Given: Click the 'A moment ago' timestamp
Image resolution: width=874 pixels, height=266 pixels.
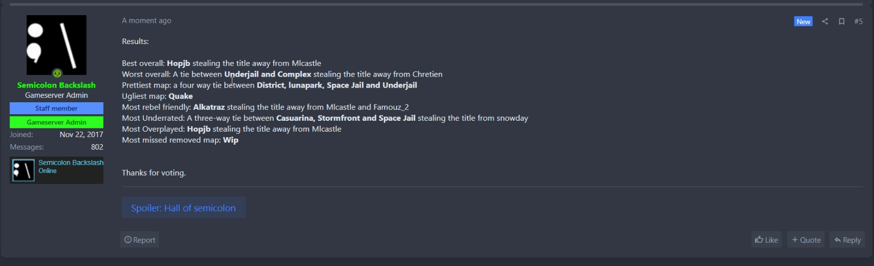Looking at the screenshot, I should (x=146, y=21).
